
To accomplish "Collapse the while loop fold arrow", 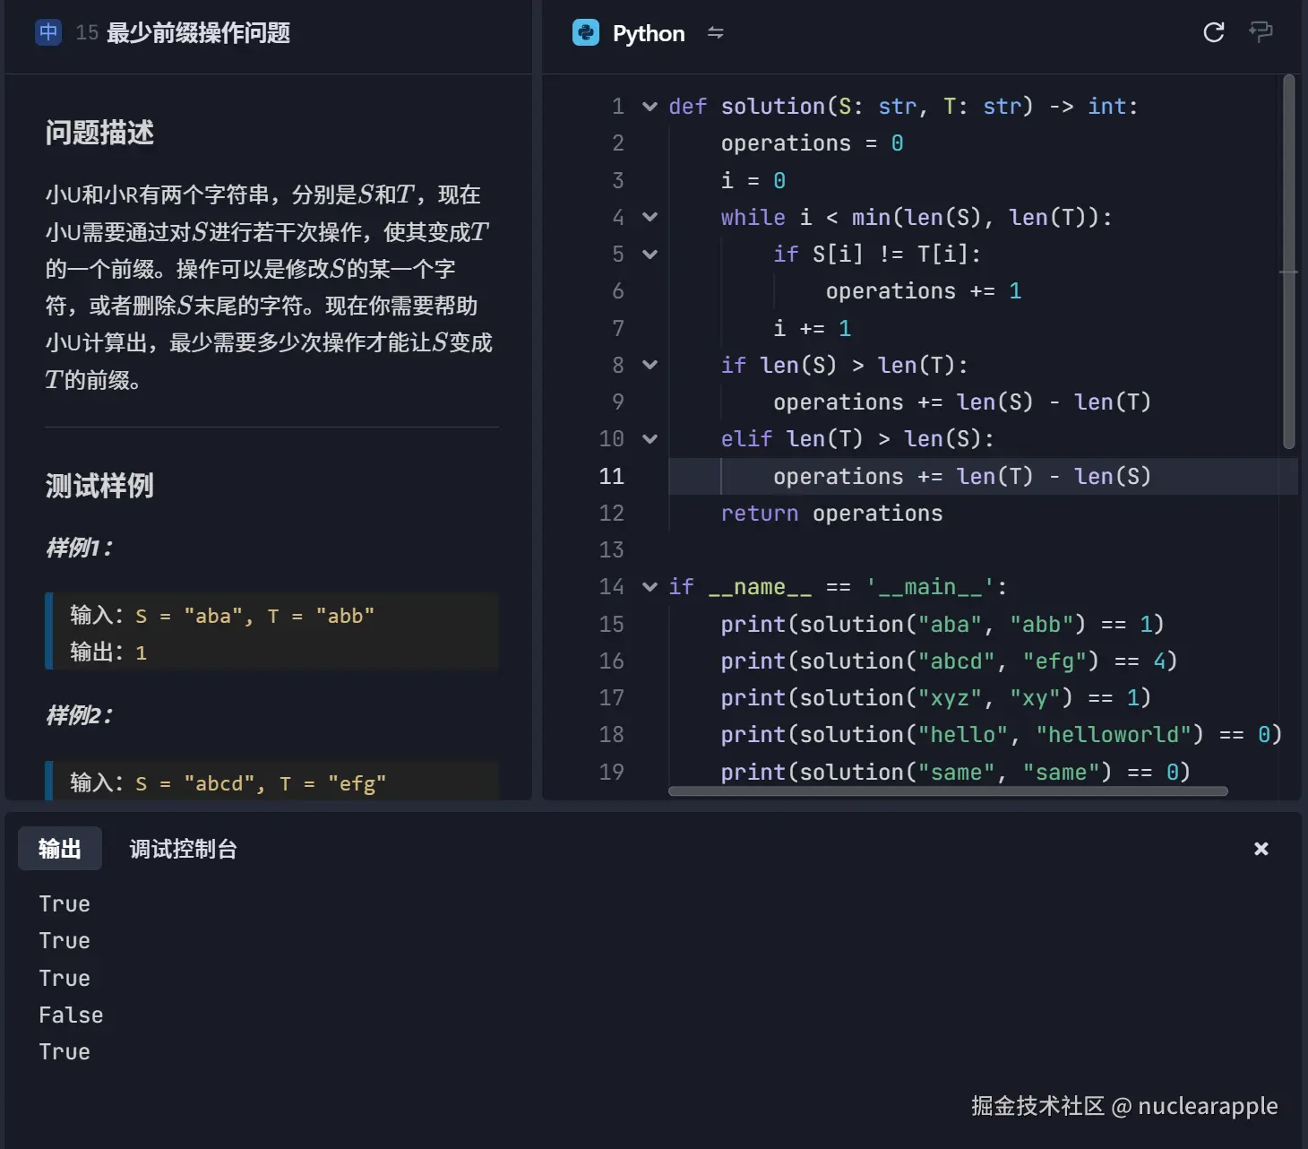I will point(650,218).
